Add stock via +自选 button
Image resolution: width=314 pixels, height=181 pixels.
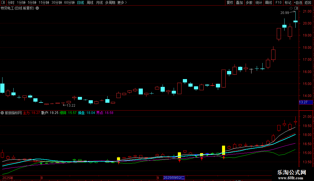(298, 3)
